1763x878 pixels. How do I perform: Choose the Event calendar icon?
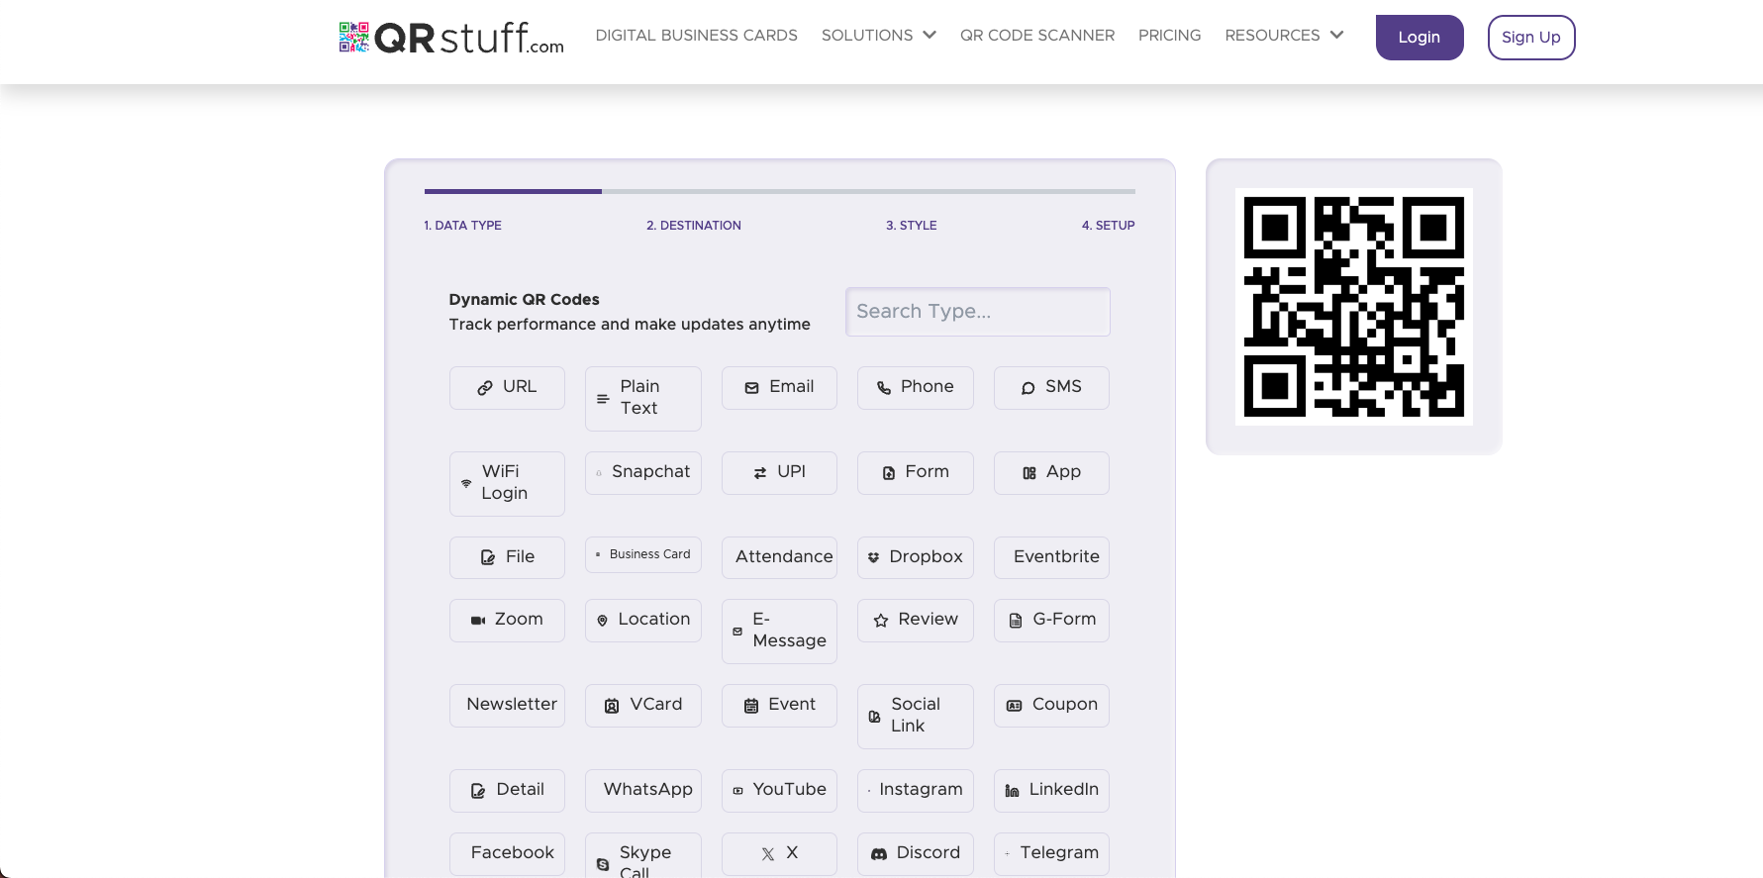pyautogui.click(x=751, y=706)
